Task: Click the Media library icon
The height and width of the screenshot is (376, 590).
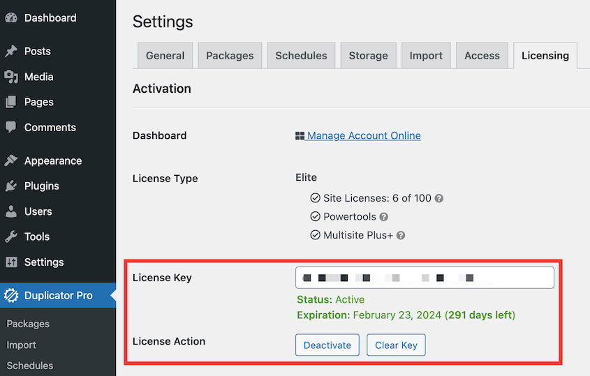Action: click(x=11, y=77)
